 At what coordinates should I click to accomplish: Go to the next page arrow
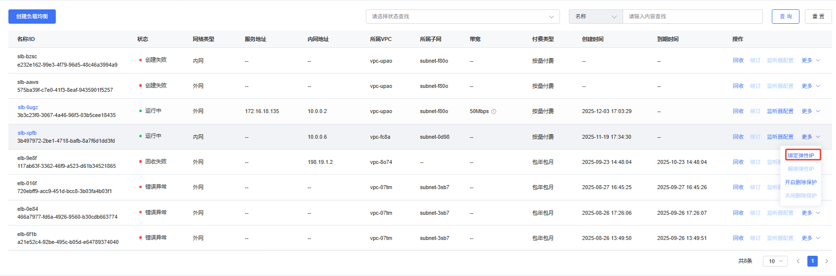pos(827,261)
